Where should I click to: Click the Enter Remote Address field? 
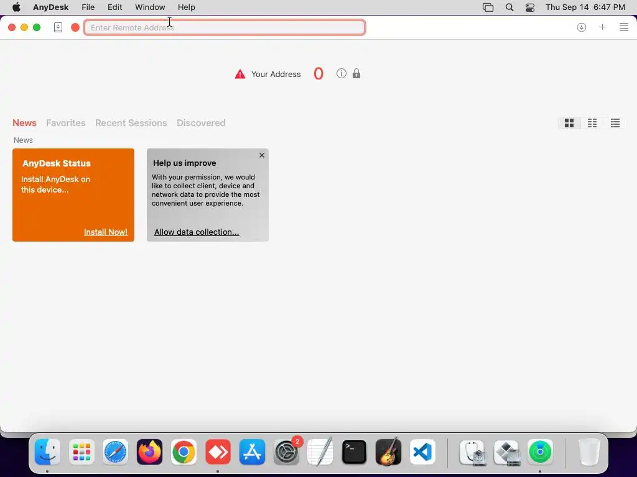(x=224, y=27)
